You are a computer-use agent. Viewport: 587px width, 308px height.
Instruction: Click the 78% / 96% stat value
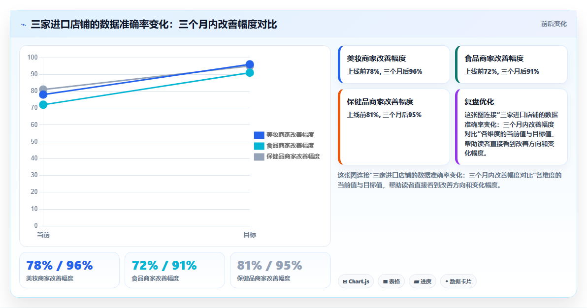(x=60, y=265)
